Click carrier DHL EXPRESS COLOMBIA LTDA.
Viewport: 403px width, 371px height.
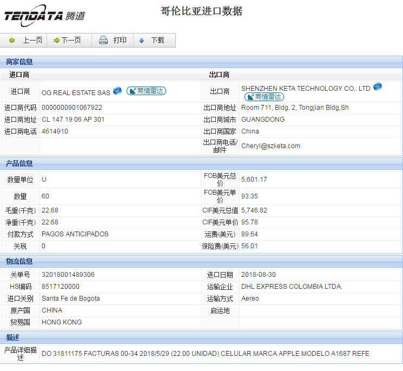[292, 287]
